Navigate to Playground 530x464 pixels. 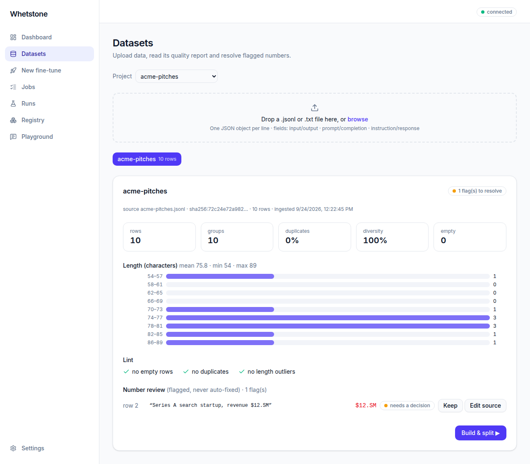click(50, 137)
